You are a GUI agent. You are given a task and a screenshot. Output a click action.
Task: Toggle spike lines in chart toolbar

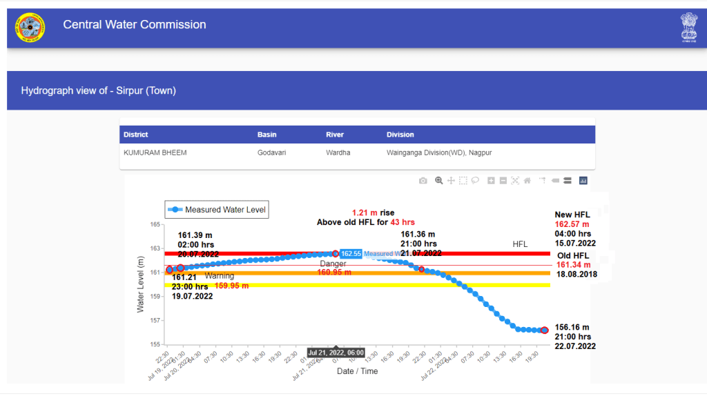(543, 181)
